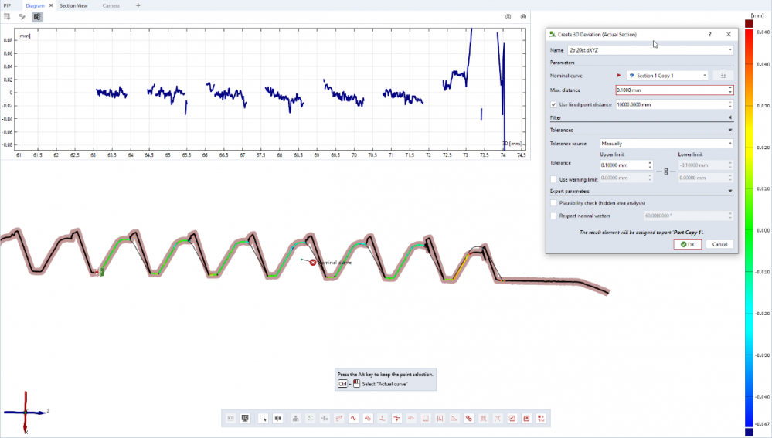Image resolution: width=772 pixels, height=438 pixels.
Task: Open the Tolerance source dropdown
Action: 666,144
